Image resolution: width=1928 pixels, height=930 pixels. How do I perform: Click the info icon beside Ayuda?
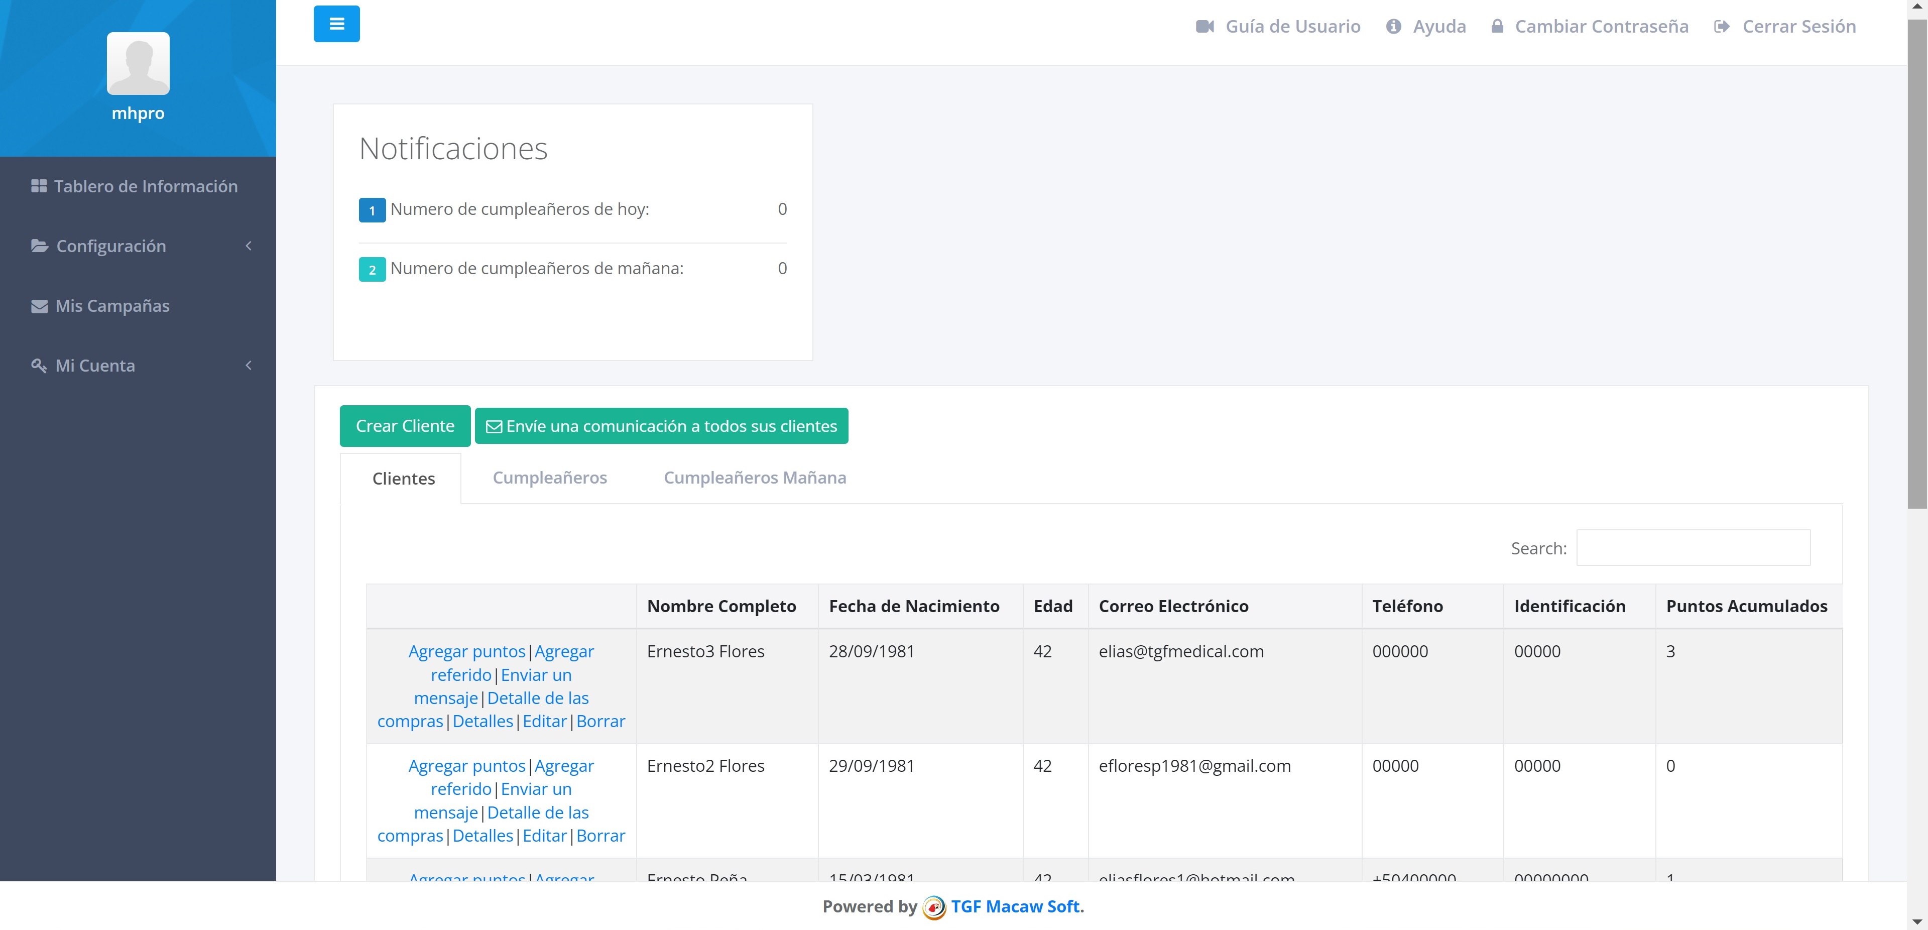coord(1393,27)
